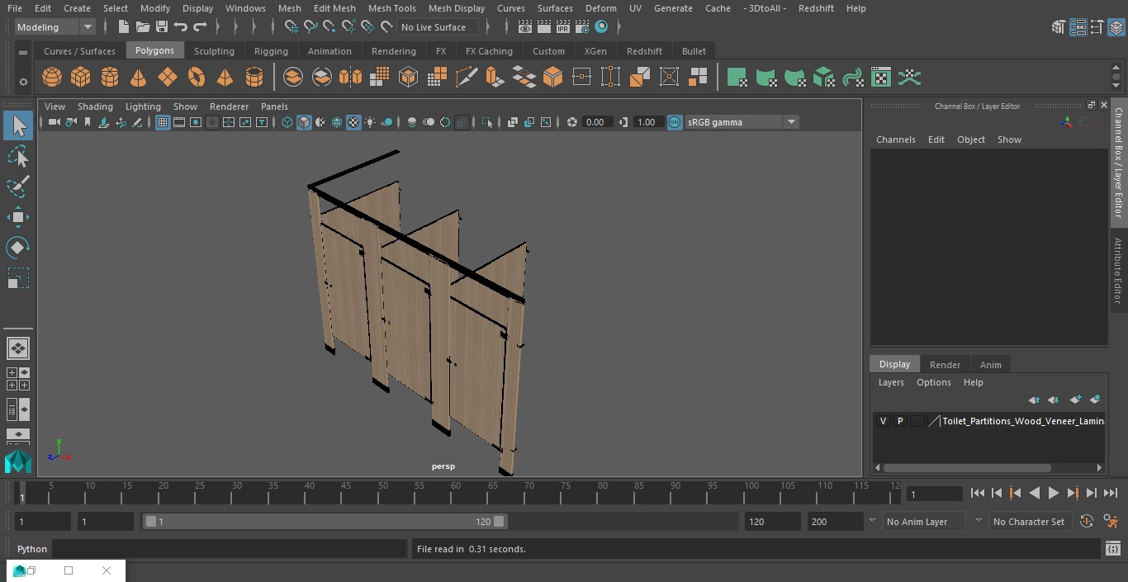This screenshot has height=582, width=1128.
Task: Play the animation forwards
Action: (x=1054, y=493)
